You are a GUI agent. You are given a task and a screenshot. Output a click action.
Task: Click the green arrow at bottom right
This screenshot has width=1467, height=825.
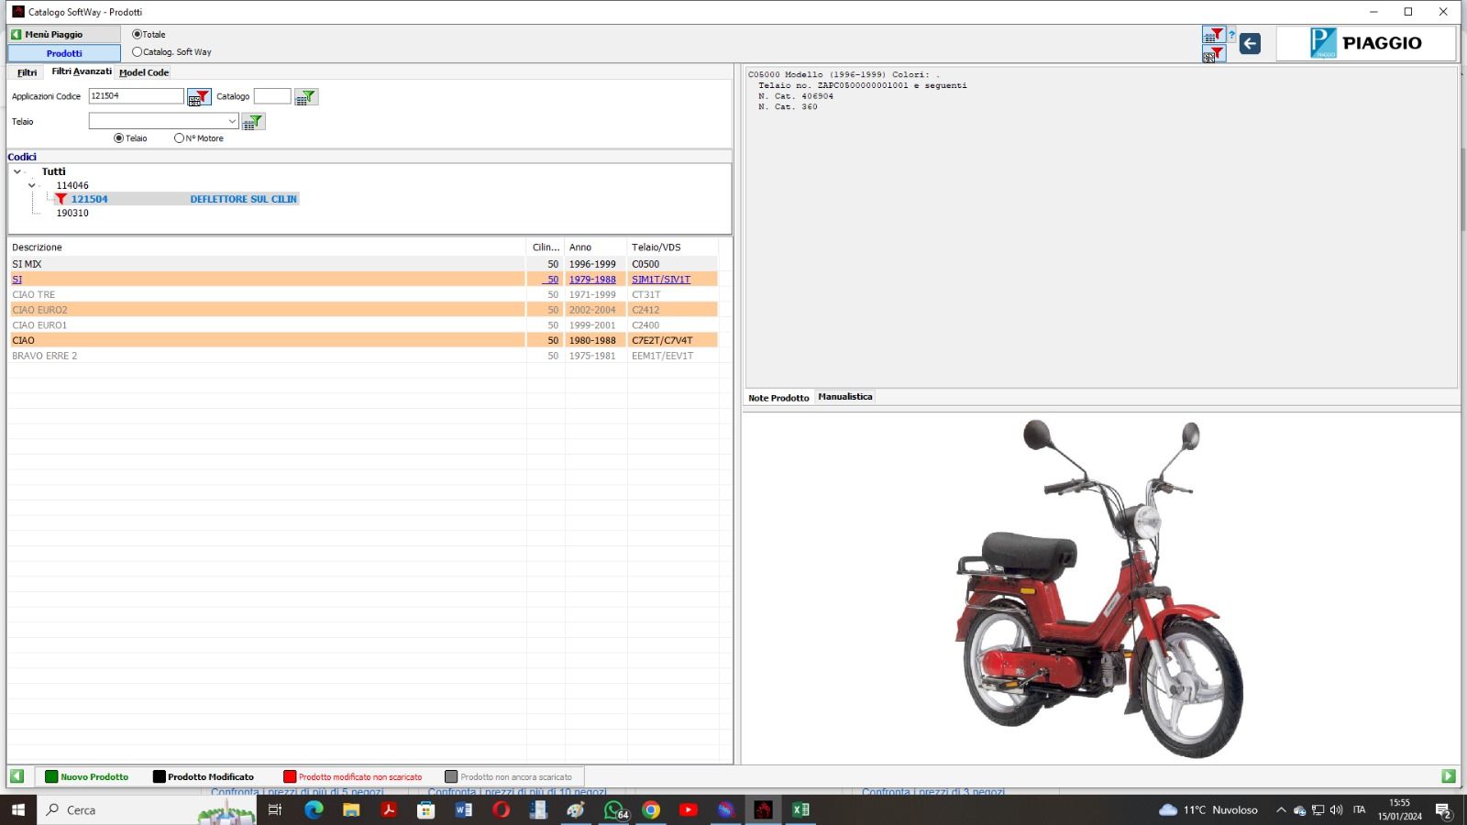pyautogui.click(x=1449, y=776)
